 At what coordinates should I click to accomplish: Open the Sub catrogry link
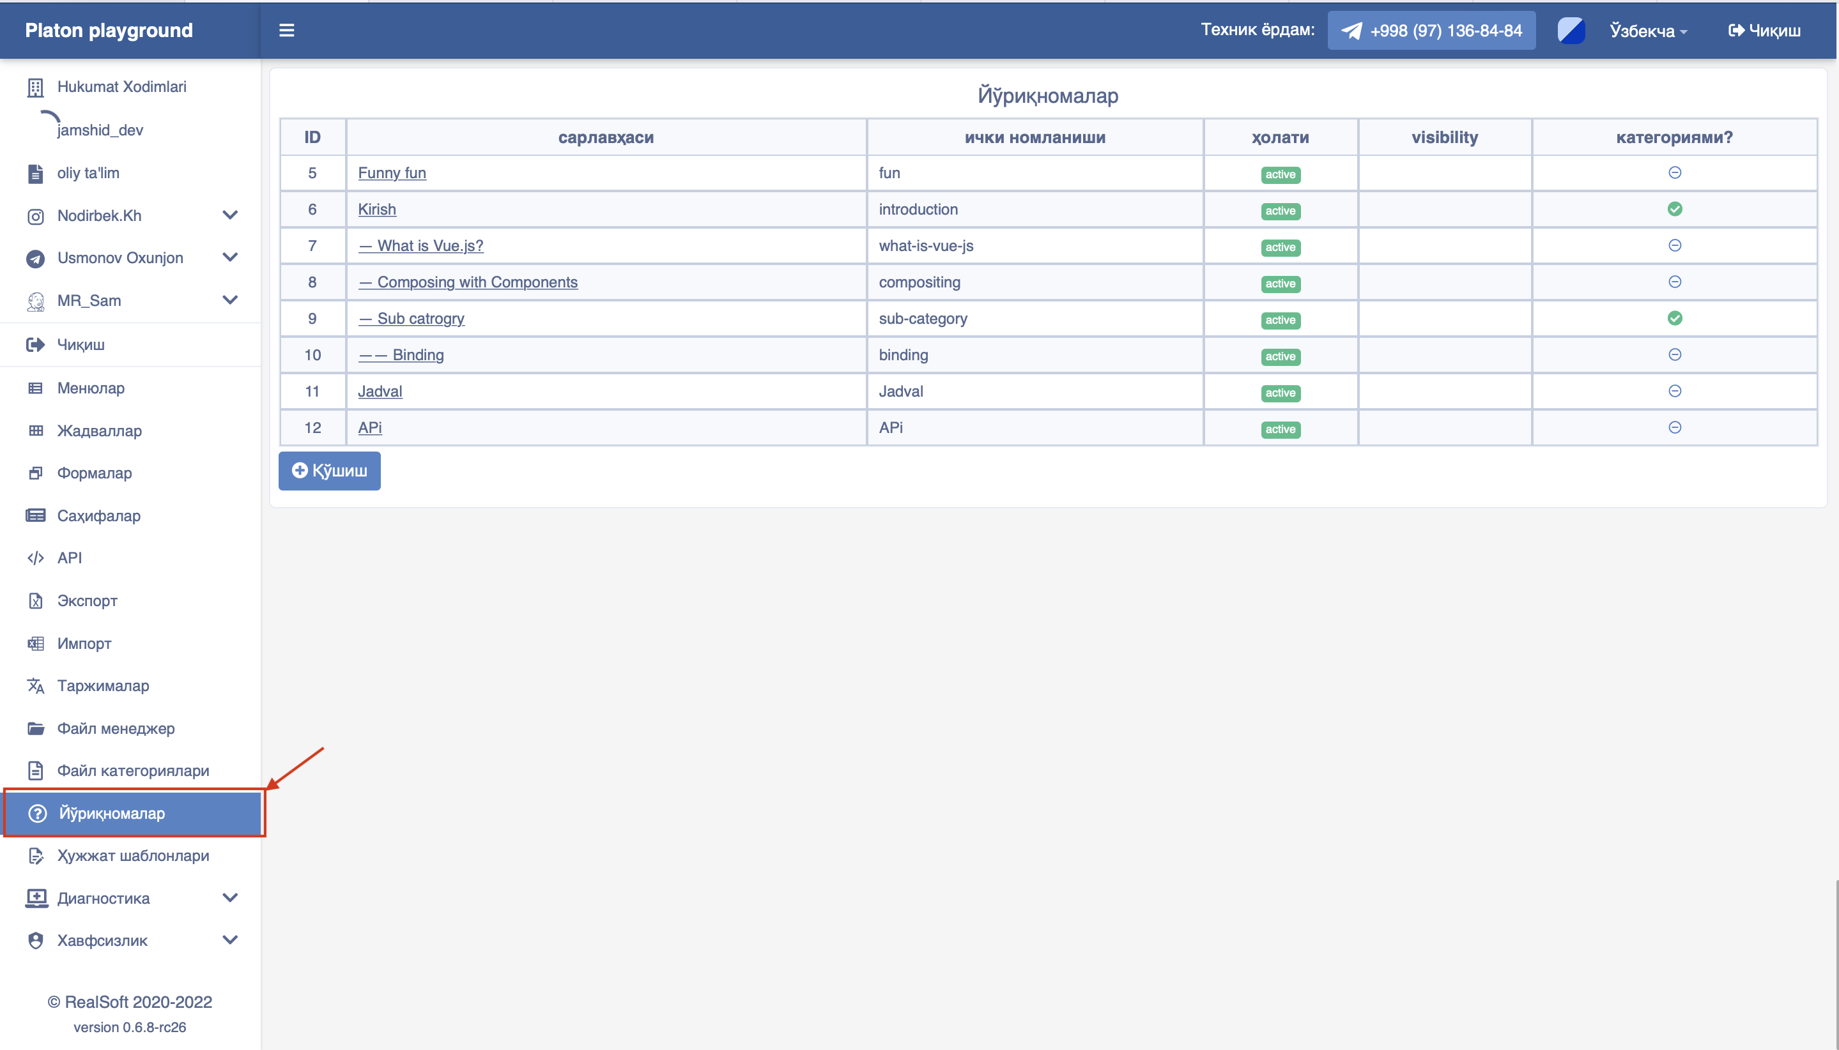point(412,319)
